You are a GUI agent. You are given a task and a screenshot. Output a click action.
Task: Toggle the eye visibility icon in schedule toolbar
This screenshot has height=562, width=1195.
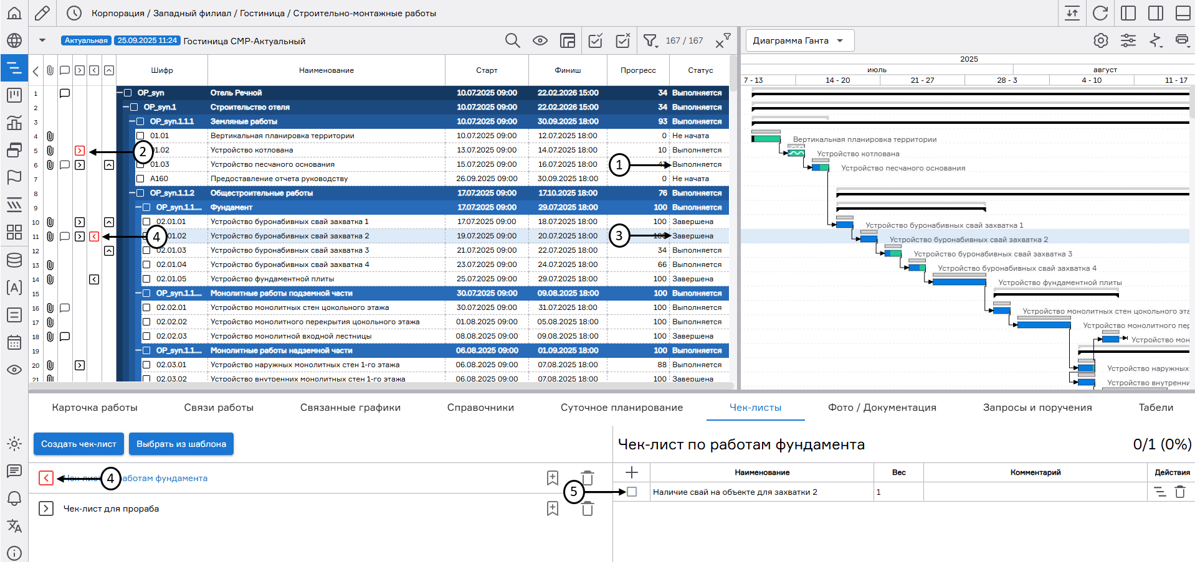(540, 41)
